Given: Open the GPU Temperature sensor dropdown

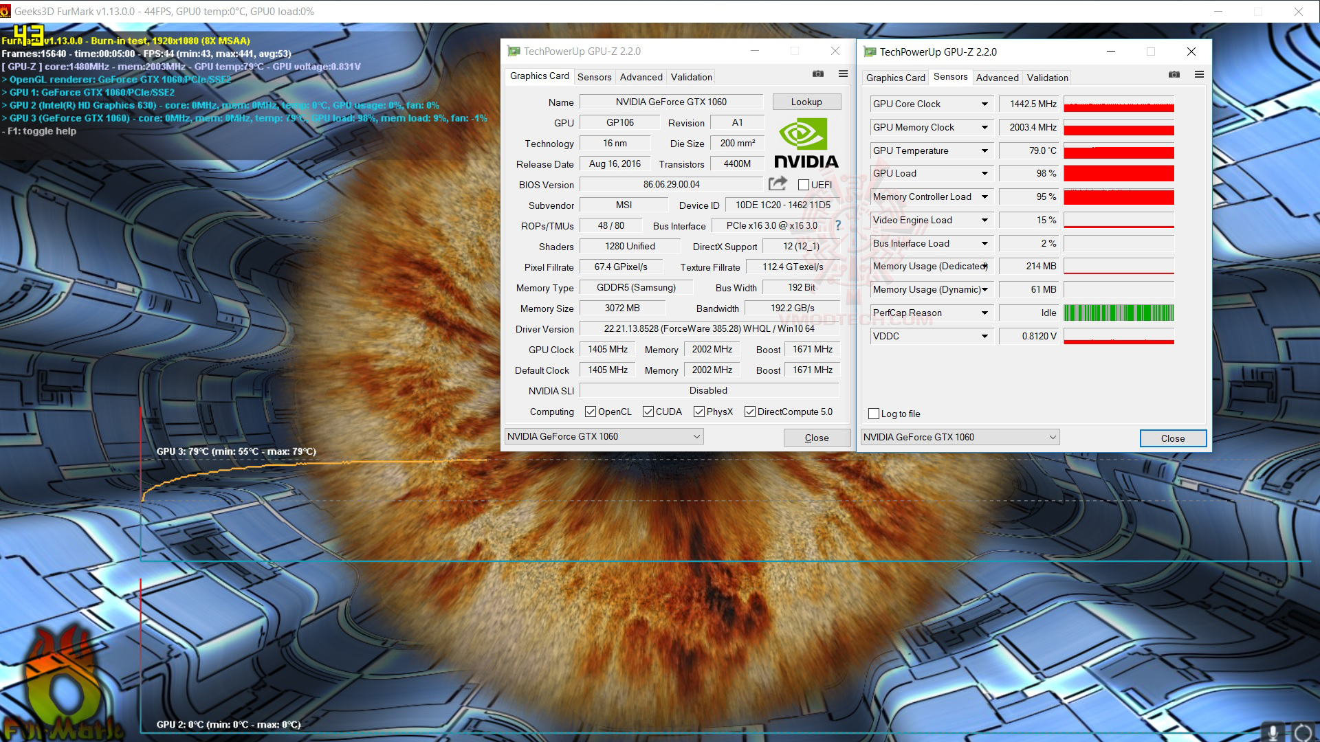Looking at the screenshot, I should [x=984, y=150].
